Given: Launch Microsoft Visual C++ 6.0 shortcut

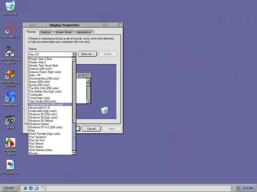Looking at the screenshot, I should [x=10, y=78].
